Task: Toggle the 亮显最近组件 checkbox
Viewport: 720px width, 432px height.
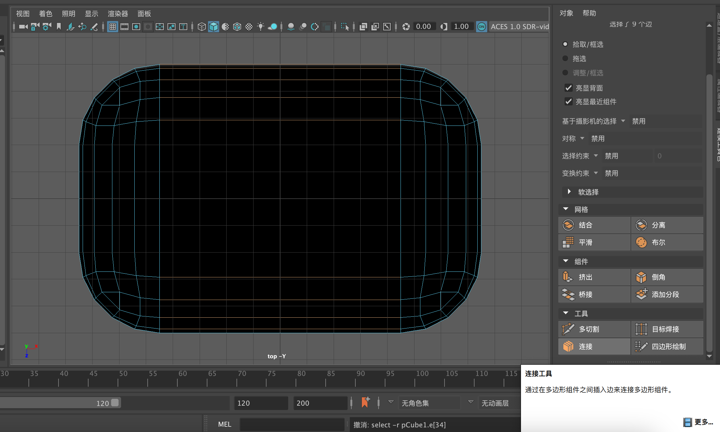Action: tap(568, 101)
